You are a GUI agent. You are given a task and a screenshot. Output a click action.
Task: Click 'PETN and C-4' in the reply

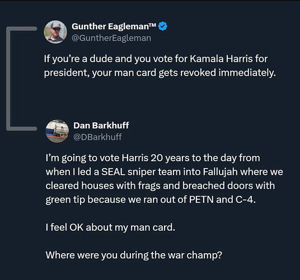point(222,199)
